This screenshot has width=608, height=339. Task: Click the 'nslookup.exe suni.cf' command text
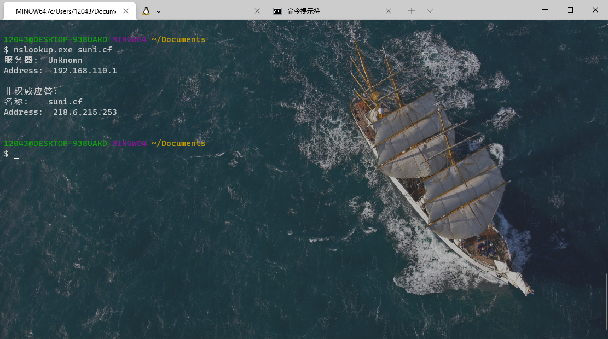coord(63,50)
